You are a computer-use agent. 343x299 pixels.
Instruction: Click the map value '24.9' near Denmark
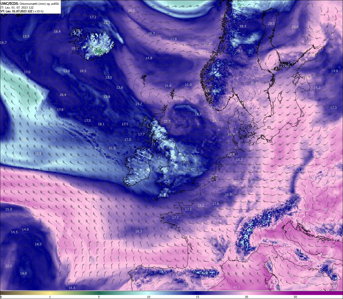tap(231, 134)
